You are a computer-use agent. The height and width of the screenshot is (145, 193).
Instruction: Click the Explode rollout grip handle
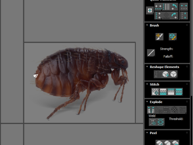click(187, 101)
